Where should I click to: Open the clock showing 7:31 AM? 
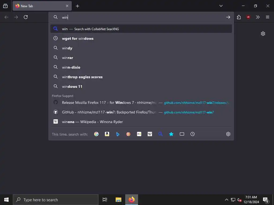tap(251, 200)
